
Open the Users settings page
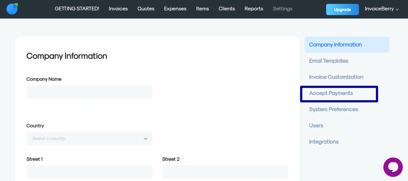[316, 126]
